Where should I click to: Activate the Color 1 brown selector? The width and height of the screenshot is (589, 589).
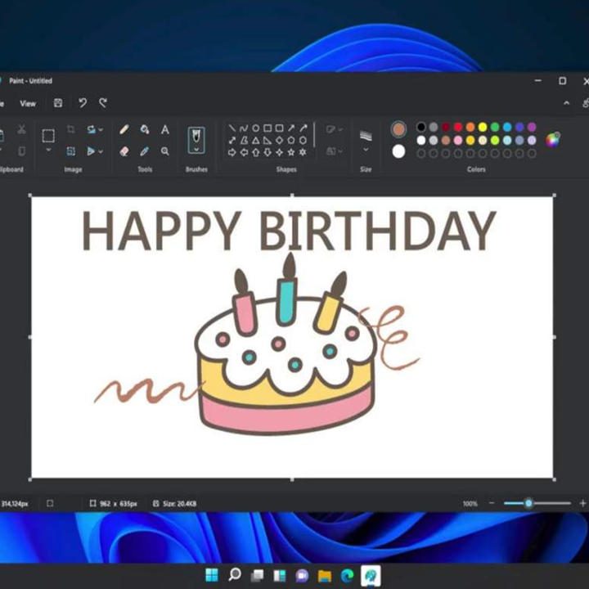398,129
